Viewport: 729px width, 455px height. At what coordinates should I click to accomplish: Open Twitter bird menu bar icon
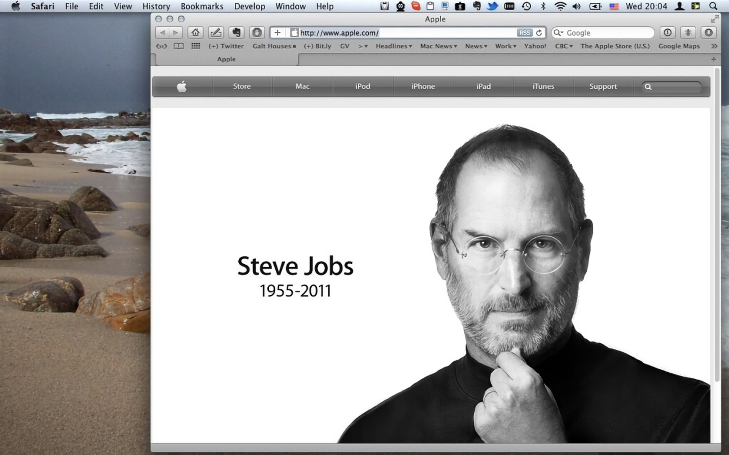coord(492,6)
